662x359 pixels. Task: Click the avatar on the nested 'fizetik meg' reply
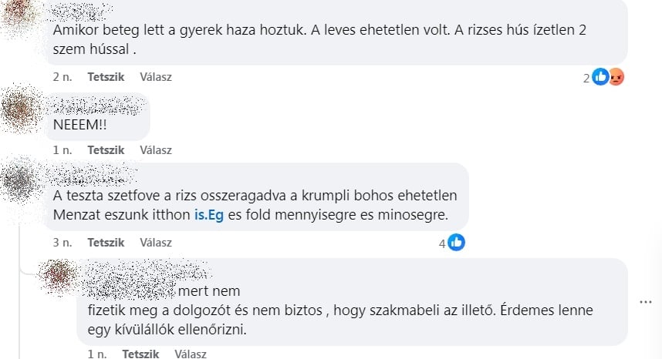click(x=57, y=277)
